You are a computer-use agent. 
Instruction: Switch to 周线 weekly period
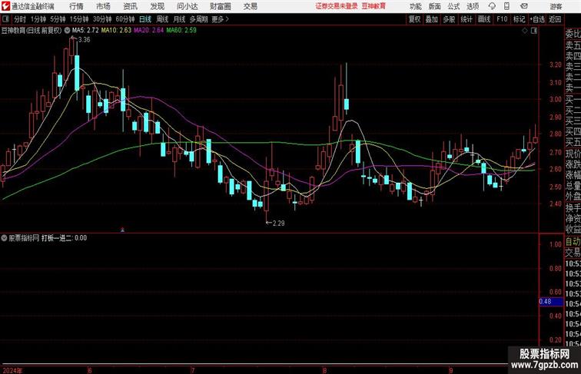tap(162, 19)
